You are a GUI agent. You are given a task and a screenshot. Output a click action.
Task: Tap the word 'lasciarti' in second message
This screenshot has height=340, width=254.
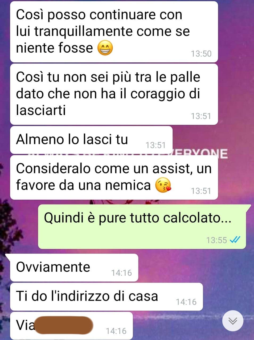[41, 110]
